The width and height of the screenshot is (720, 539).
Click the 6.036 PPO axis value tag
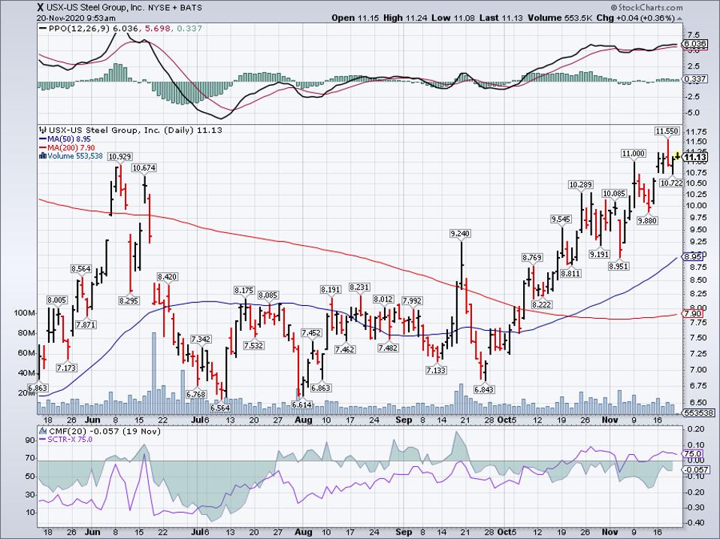click(x=694, y=44)
